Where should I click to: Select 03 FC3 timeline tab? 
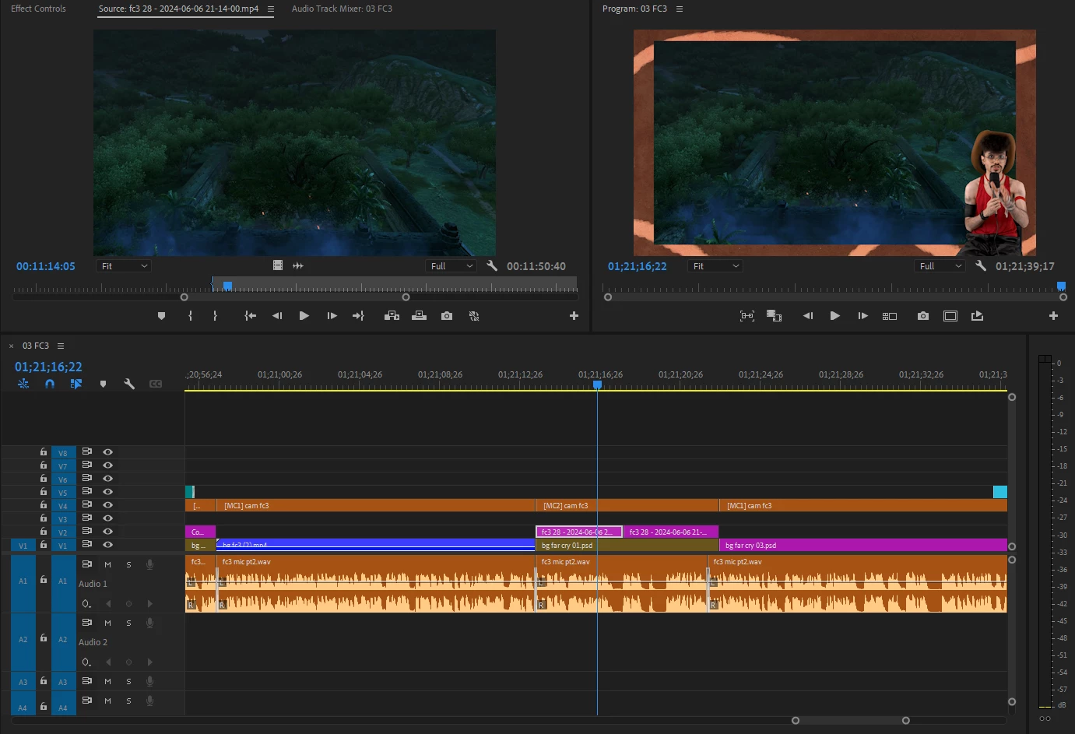point(35,346)
